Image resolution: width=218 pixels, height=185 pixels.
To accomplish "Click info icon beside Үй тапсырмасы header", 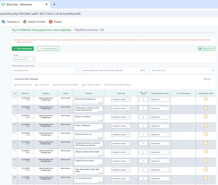I will pyautogui.click(x=177, y=93).
